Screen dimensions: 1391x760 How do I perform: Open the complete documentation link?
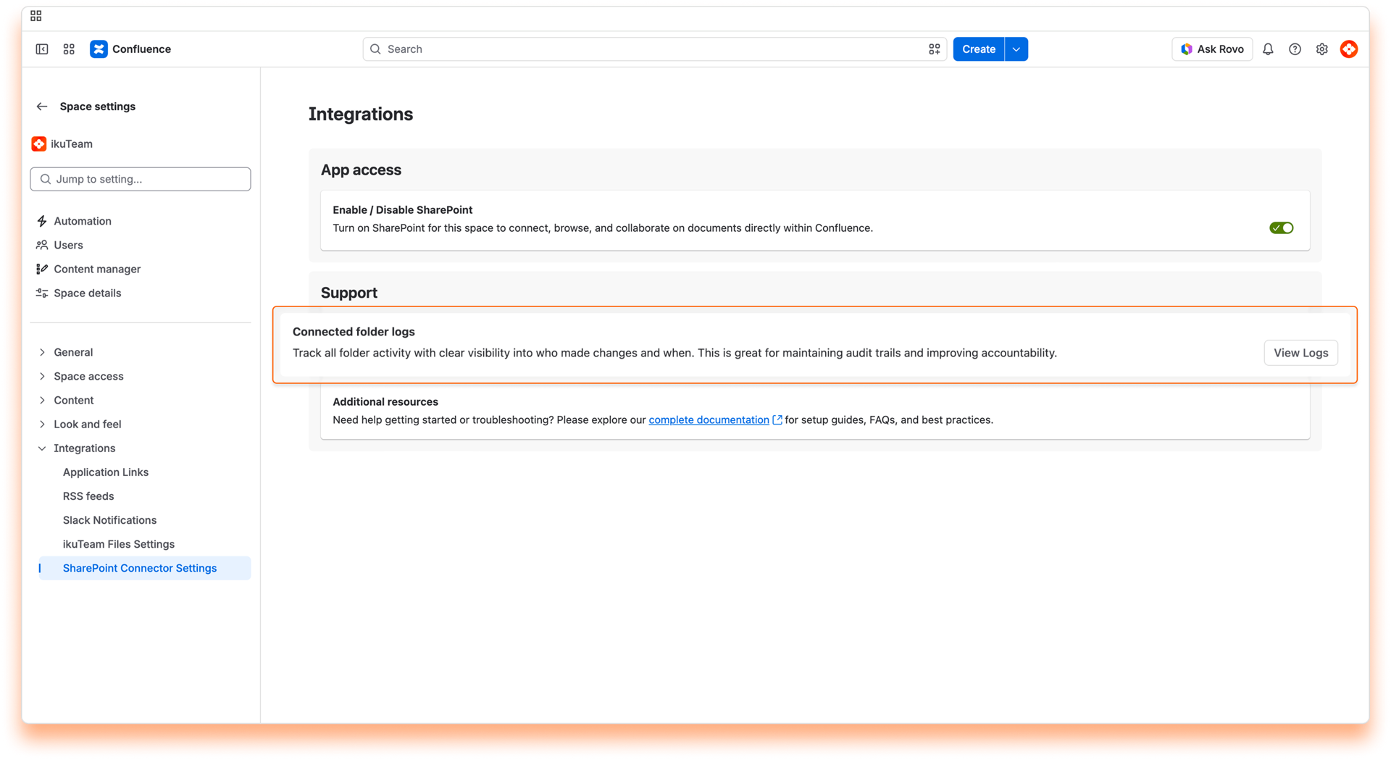pos(709,420)
